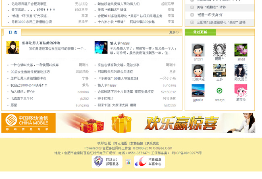Screen dimensions: 262x179
Task: Open jghd81's car avatar
Action: (x=198, y=91)
